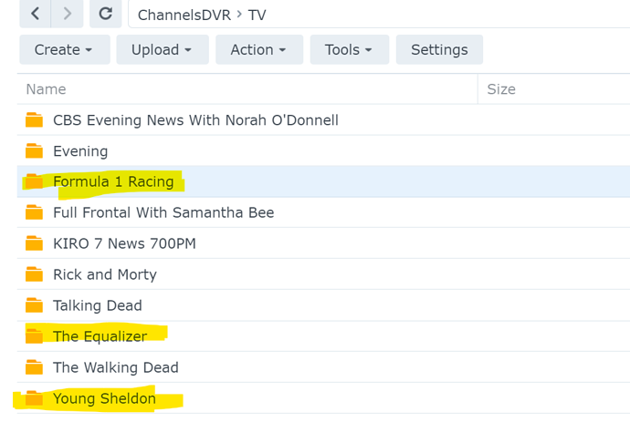Sort files by the Size column
The width and height of the screenshot is (630, 443).
(501, 89)
